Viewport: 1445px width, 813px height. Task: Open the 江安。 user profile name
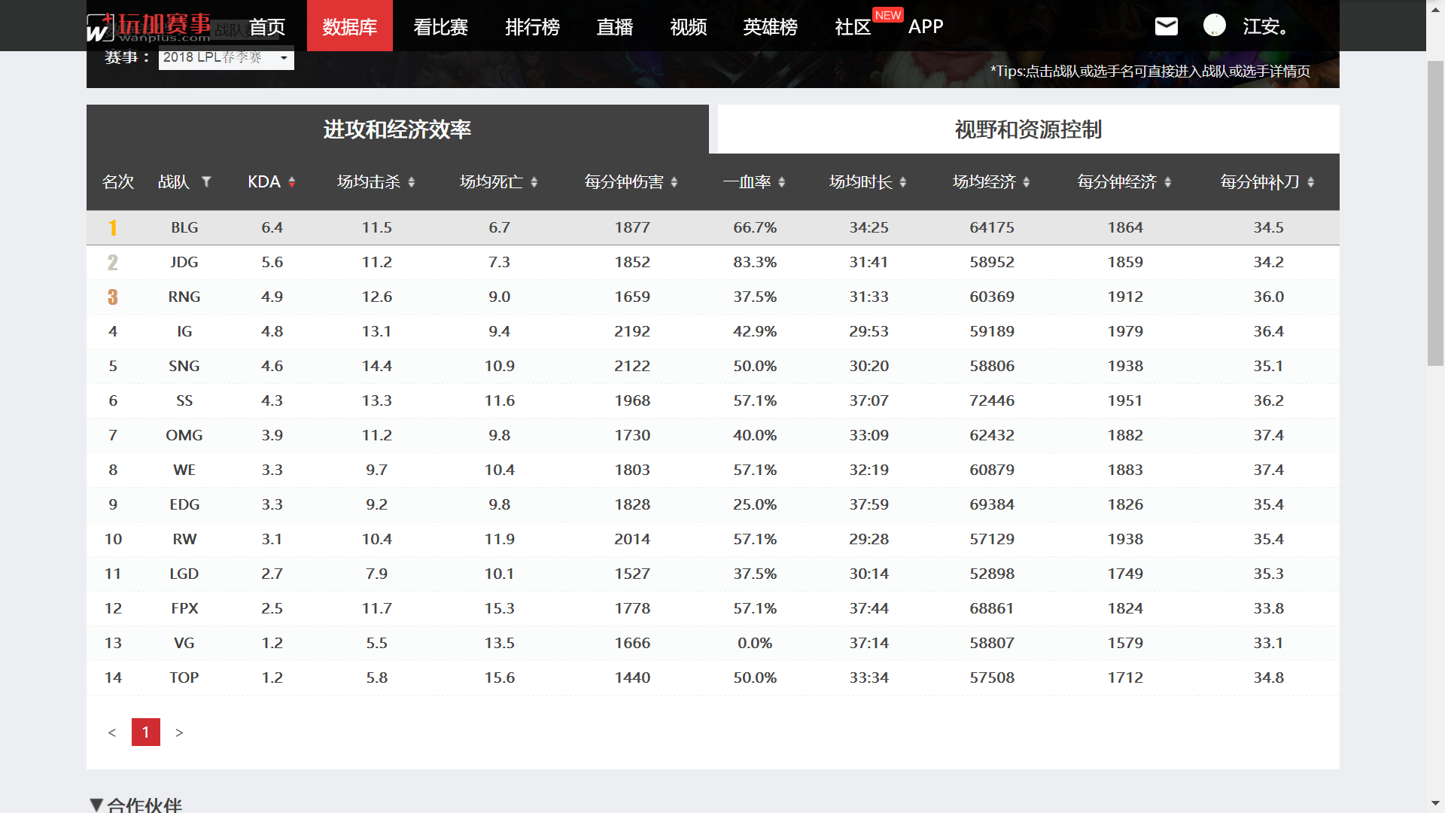pos(1266,27)
